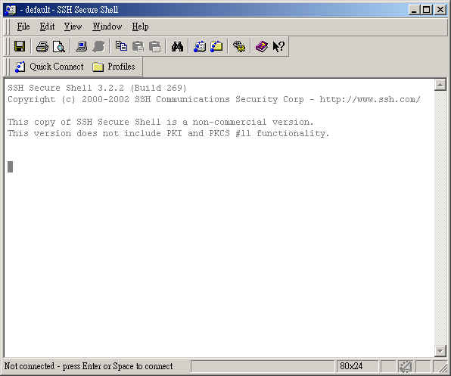Click the Help book icon
This screenshot has width=451, height=376.
tap(262, 47)
